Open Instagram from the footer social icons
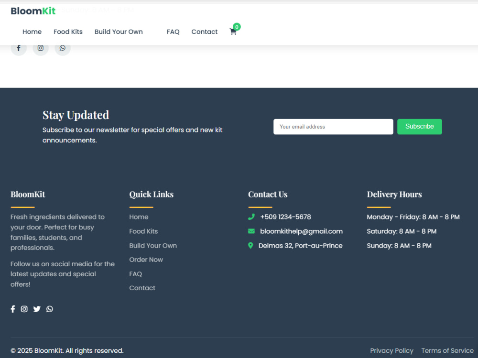This screenshot has height=358, width=478. click(x=24, y=309)
